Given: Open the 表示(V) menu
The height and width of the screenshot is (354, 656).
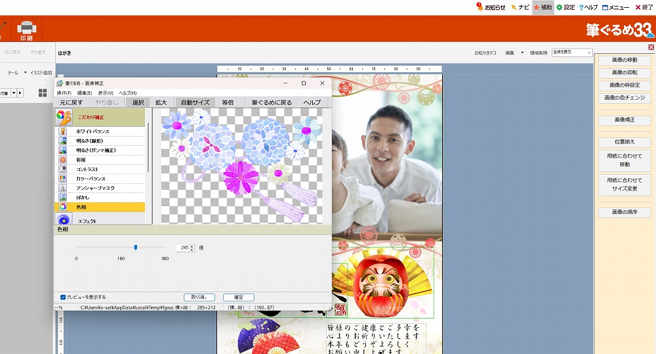Looking at the screenshot, I should [105, 93].
